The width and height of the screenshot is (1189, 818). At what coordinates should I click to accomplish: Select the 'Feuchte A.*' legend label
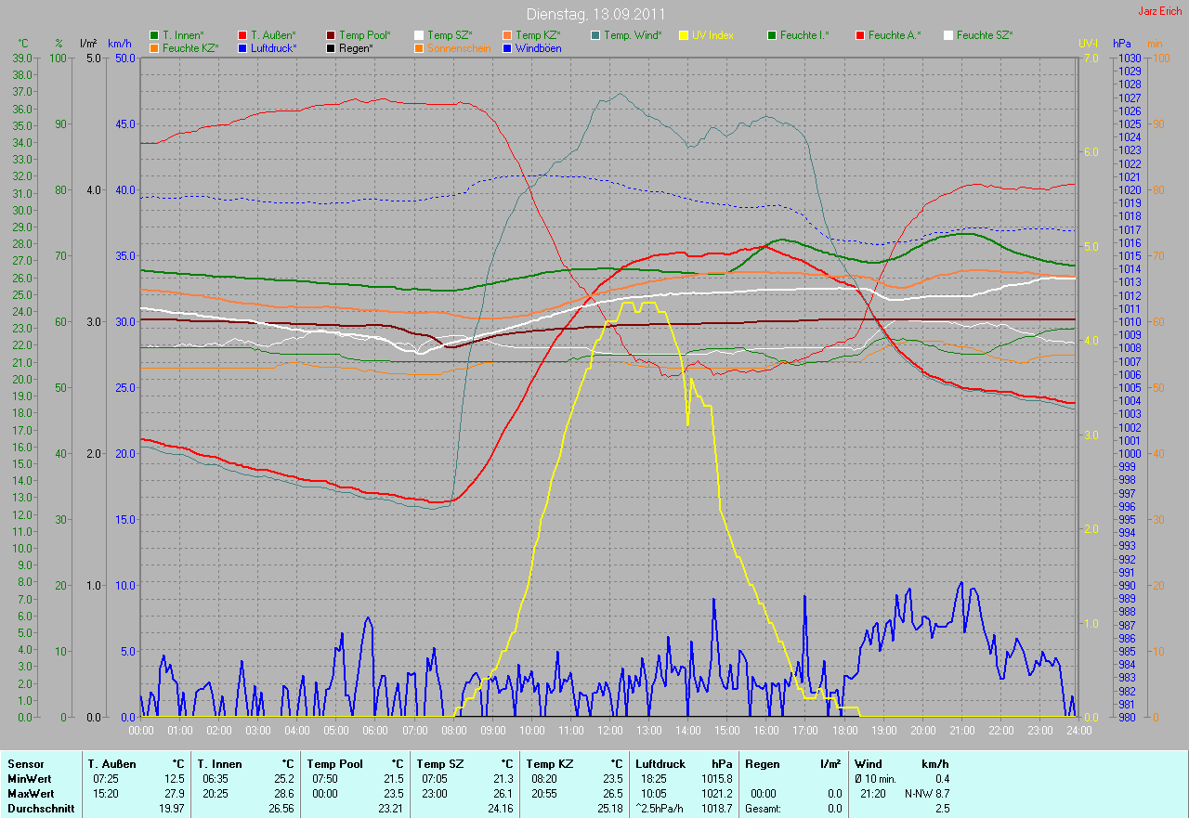pyautogui.click(x=895, y=35)
